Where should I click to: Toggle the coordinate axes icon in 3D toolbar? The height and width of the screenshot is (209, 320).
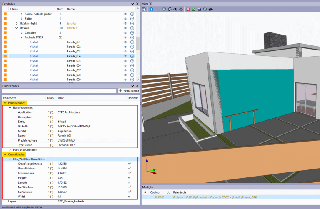coord(158,10)
